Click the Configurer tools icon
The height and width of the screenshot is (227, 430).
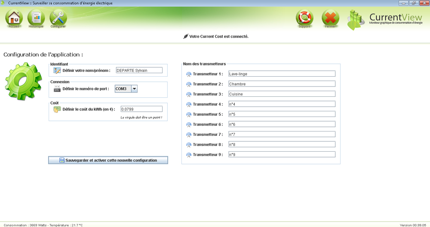[58, 18]
